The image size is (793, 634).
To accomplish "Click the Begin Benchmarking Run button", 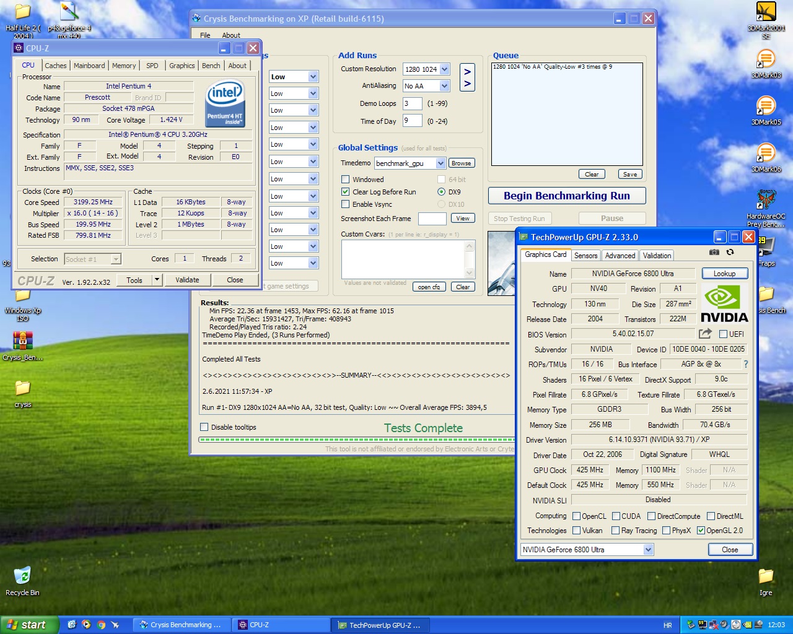I will pyautogui.click(x=566, y=196).
